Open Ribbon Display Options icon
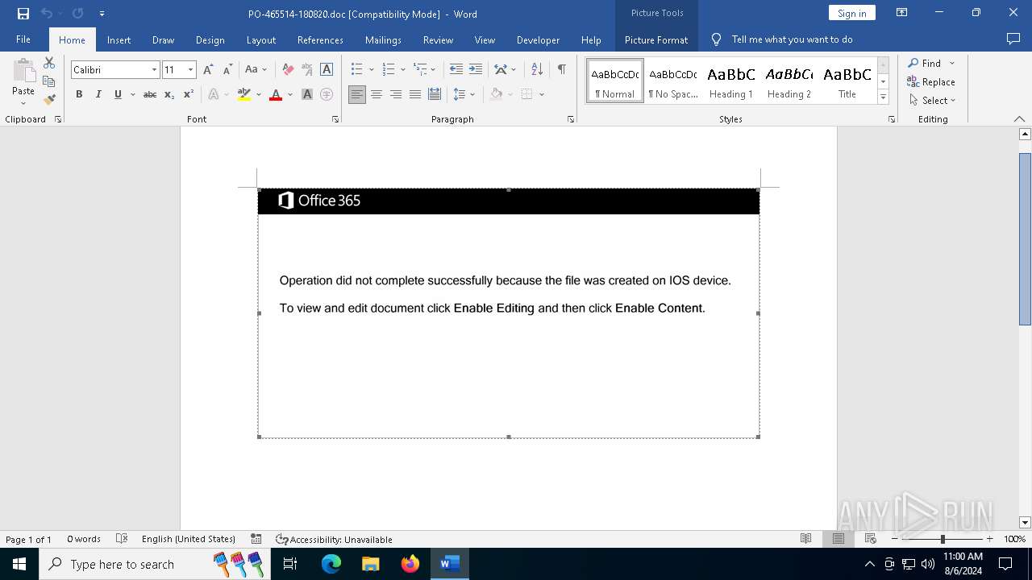The height and width of the screenshot is (580, 1032). [x=902, y=13]
